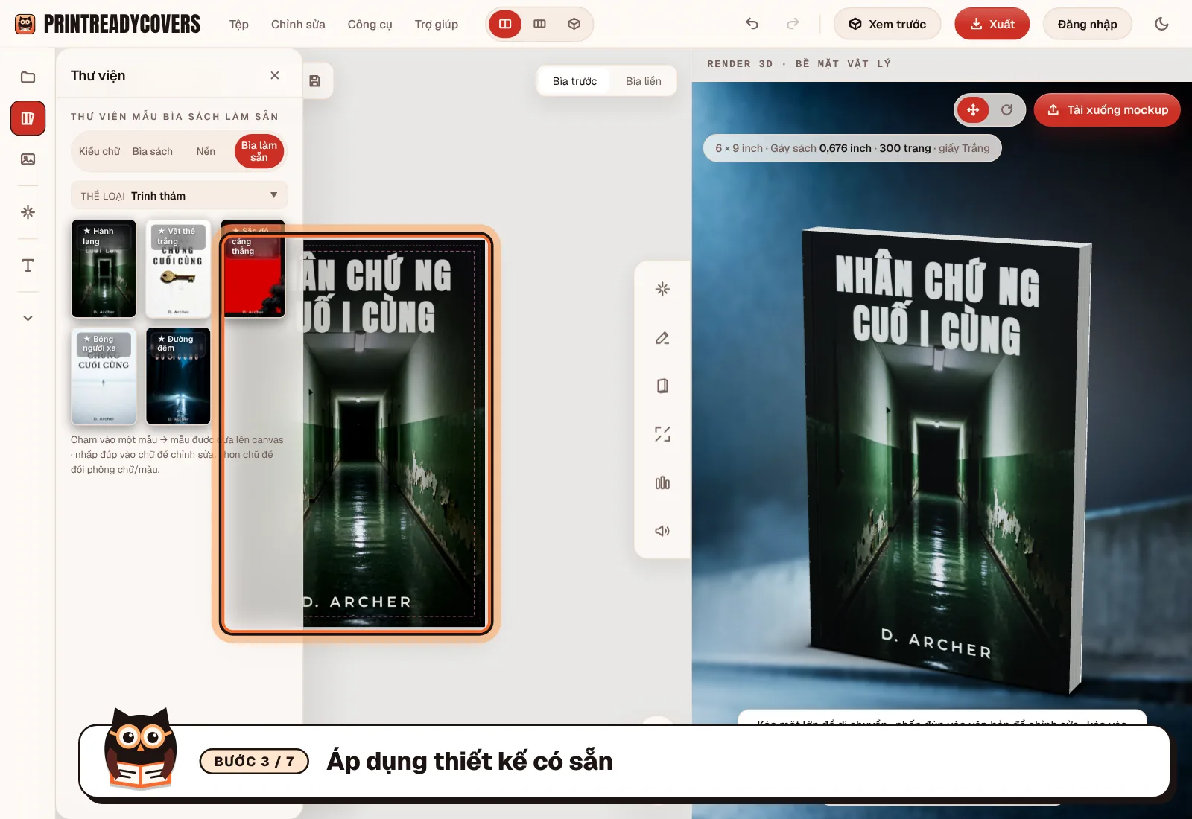Click the sparkle icon in left sidebar
This screenshot has height=819, width=1192.
pos(28,212)
